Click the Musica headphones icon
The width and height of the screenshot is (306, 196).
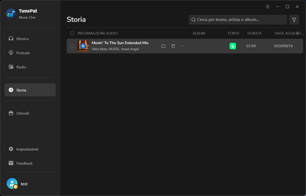[11, 39]
